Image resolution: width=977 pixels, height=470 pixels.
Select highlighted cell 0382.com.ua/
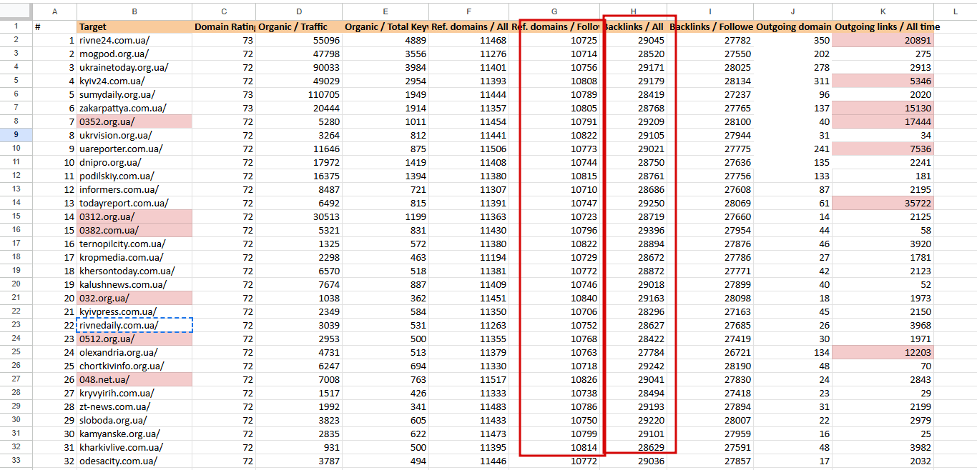tap(134, 230)
